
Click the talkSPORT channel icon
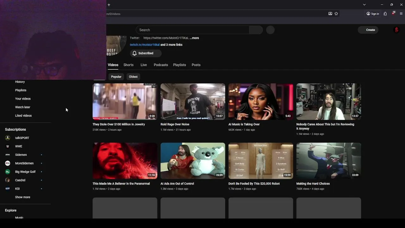[x=8, y=138]
